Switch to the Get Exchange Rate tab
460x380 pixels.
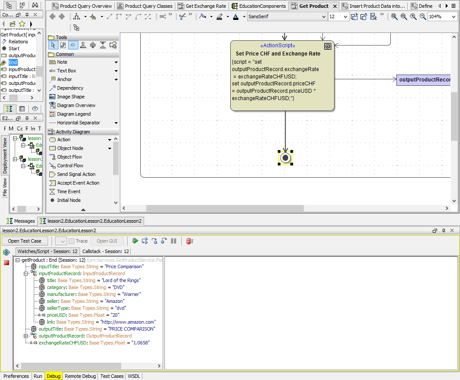pos(202,6)
